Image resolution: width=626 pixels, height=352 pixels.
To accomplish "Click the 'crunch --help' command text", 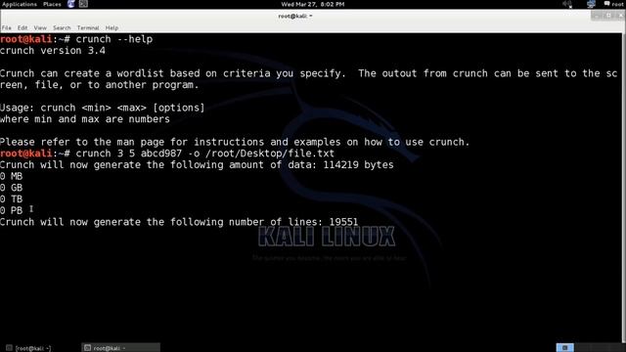I will [x=114, y=39].
